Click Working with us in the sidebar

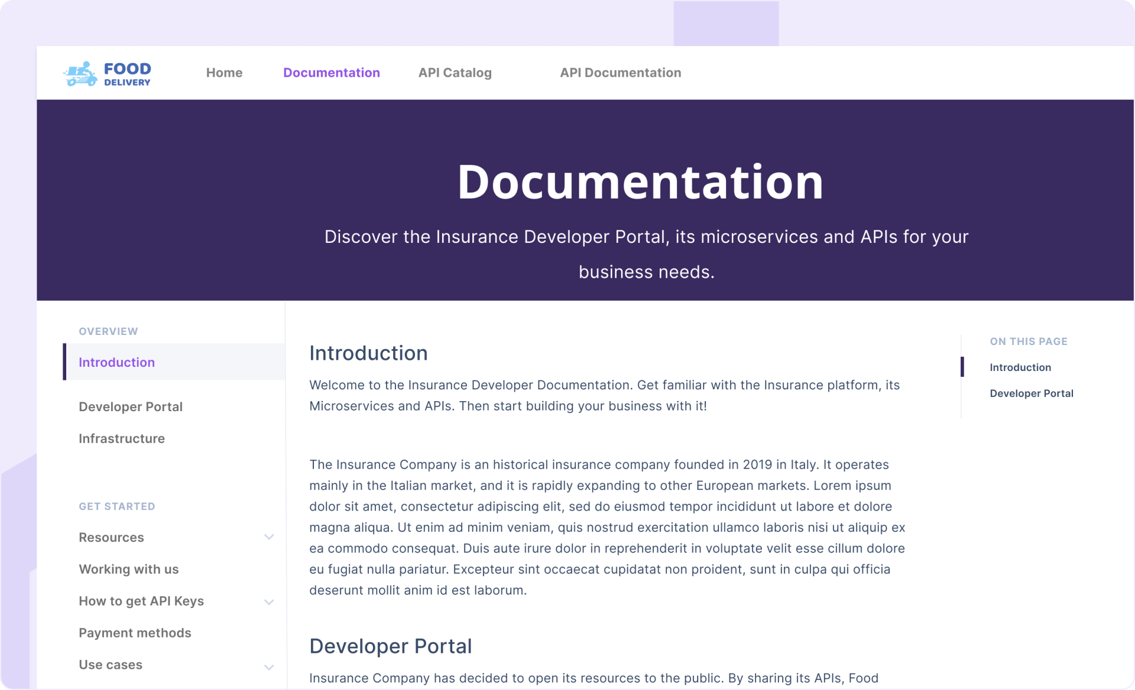(x=128, y=569)
